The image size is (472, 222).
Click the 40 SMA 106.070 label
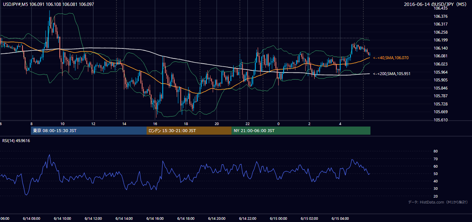point(391,58)
